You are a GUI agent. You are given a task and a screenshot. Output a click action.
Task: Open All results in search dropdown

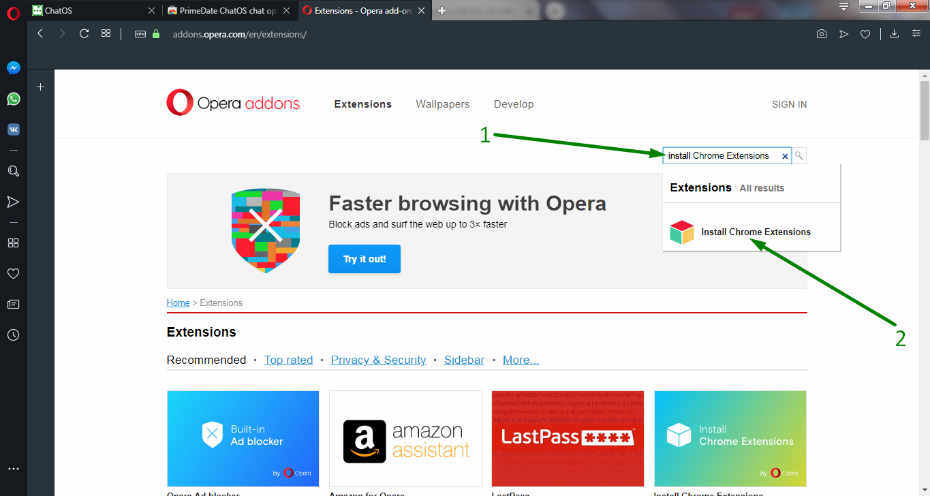[762, 188]
